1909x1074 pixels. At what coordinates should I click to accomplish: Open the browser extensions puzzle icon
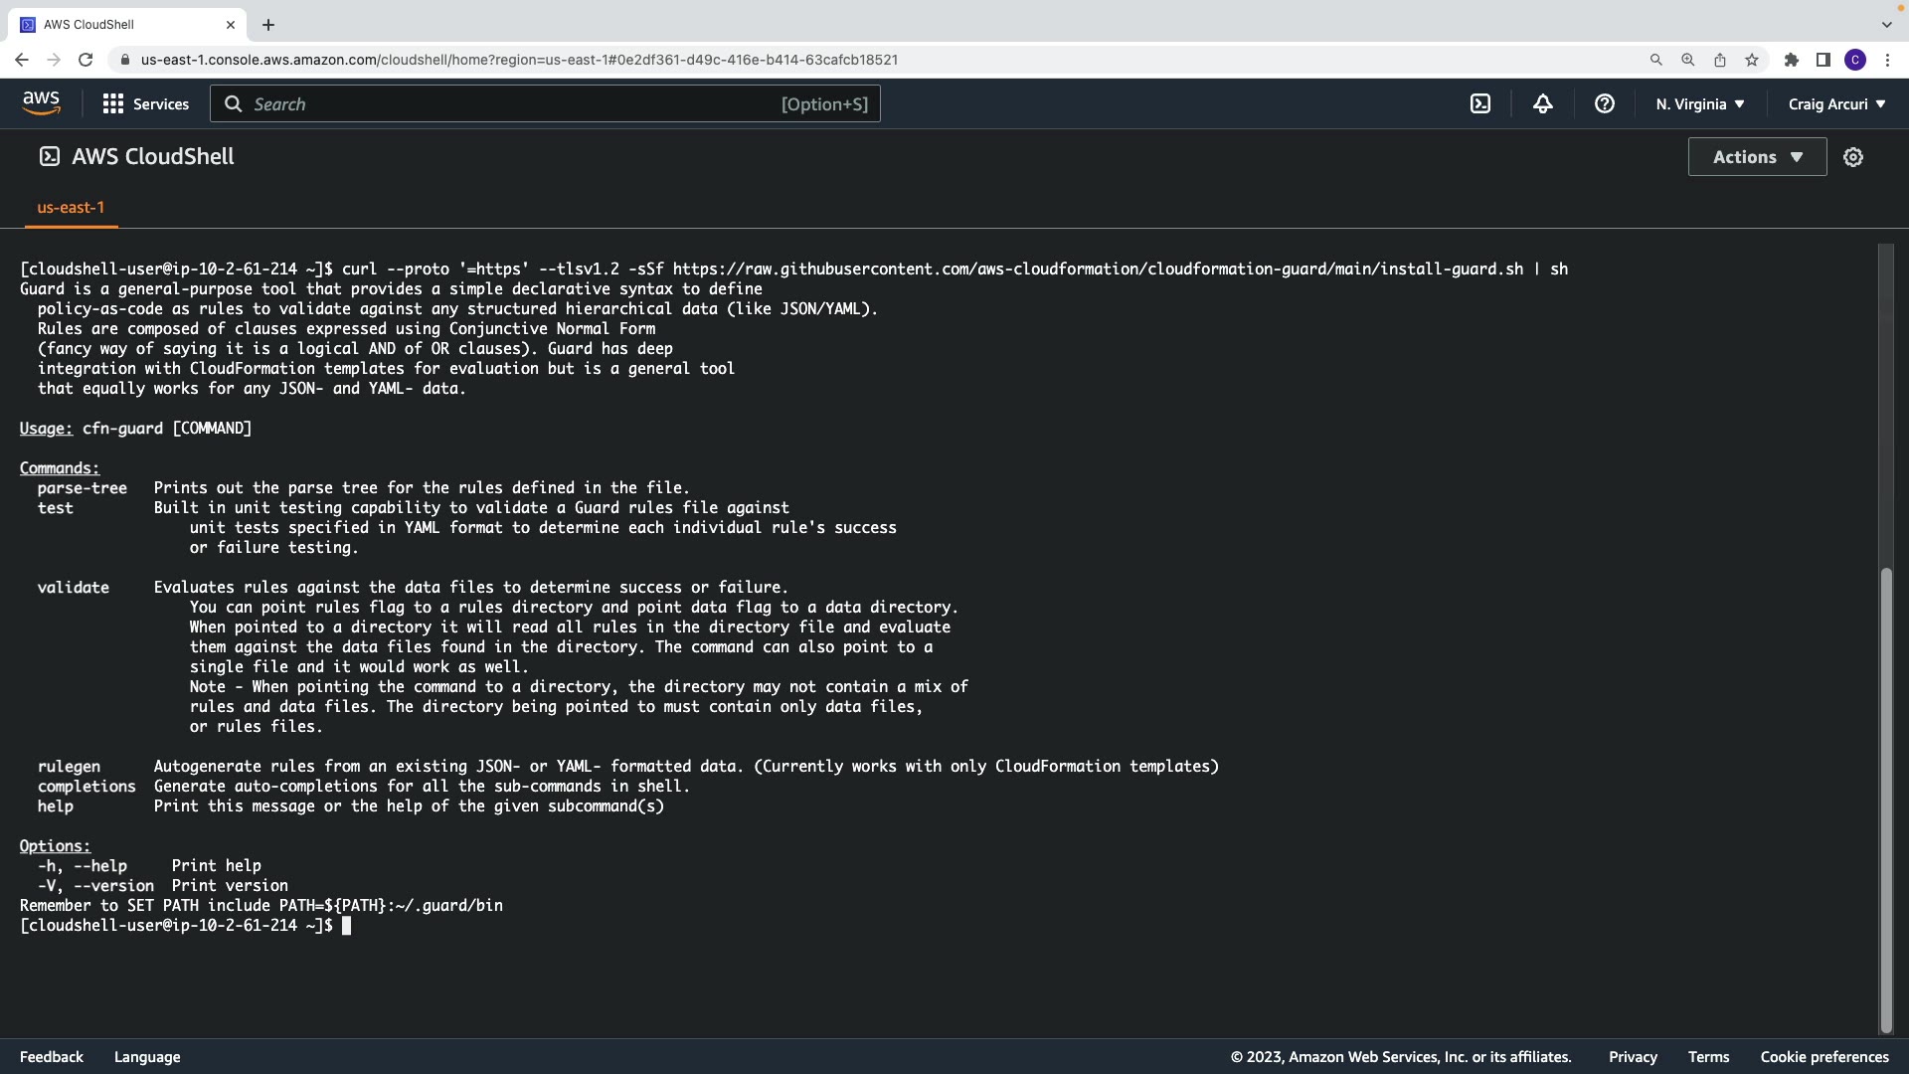click(x=1791, y=60)
